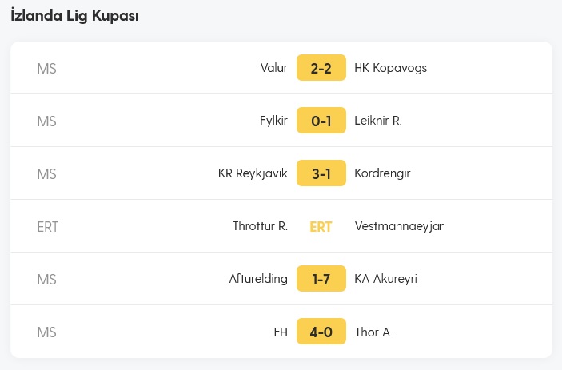Click the Thor A. team name
Image resolution: width=562 pixels, height=370 pixels.
373,332
